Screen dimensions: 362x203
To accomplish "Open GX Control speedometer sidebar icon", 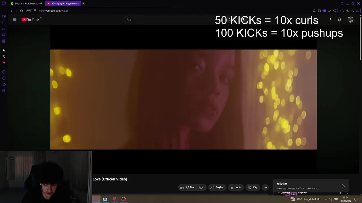I will tap(4, 23).
